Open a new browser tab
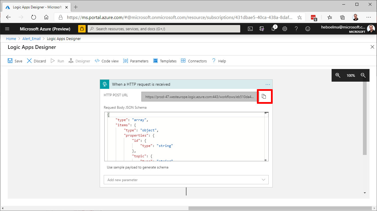The image size is (377, 211). (76, 7)
